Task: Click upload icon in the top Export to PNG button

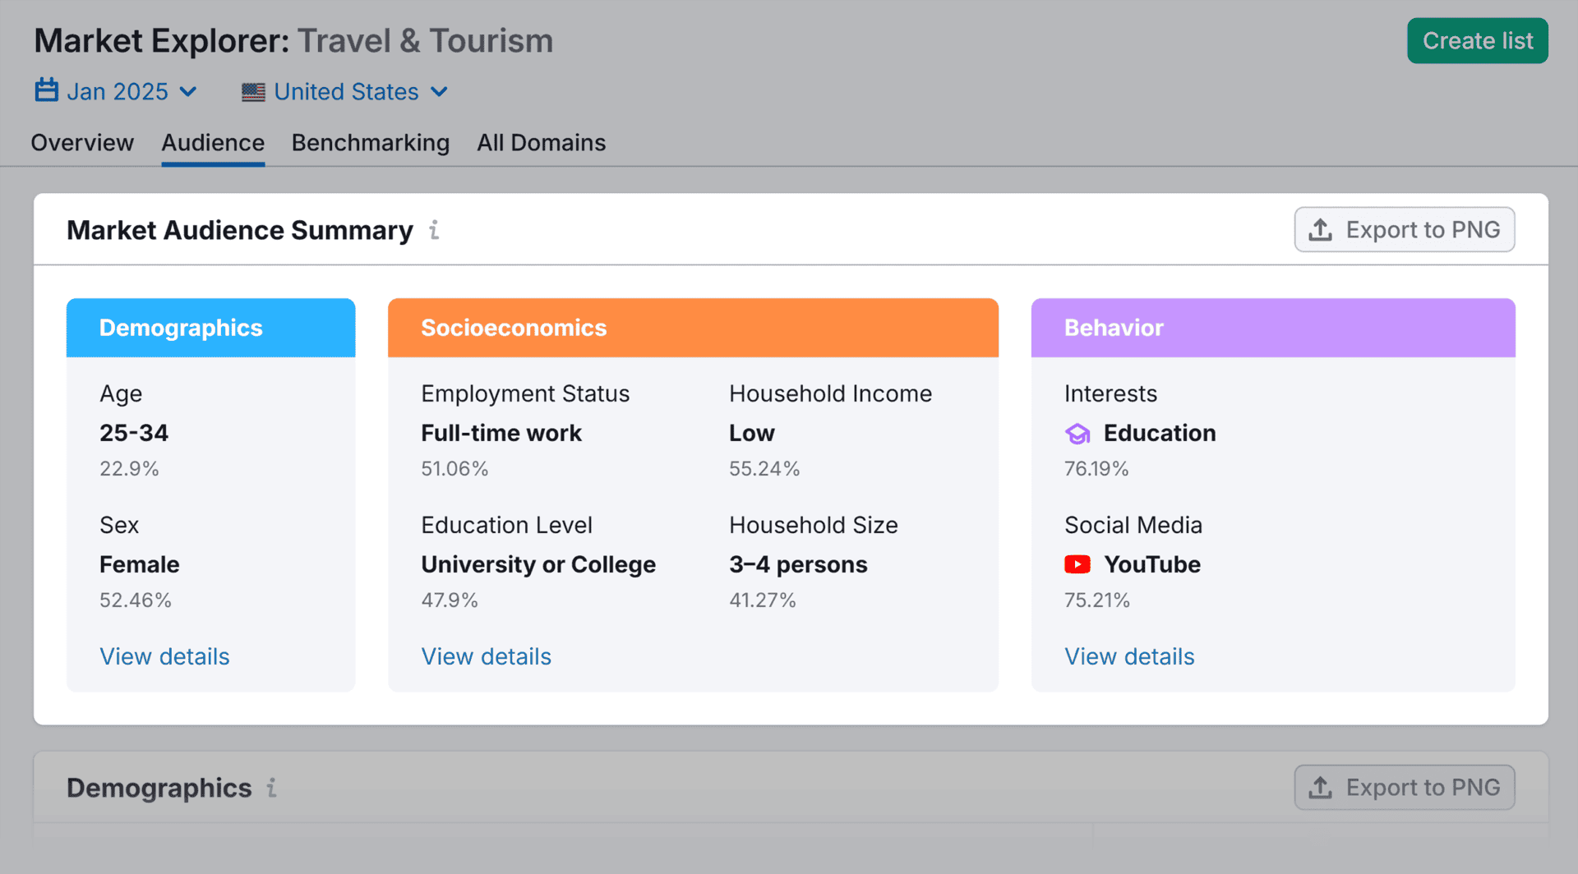Action: pos(1320,230)
